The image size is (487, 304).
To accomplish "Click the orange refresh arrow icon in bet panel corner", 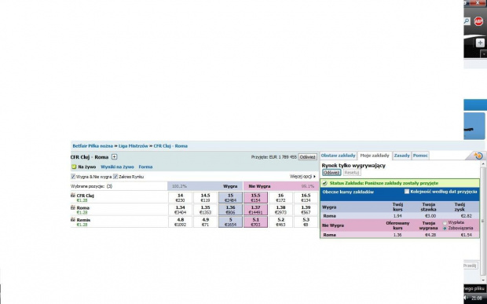I will pyautogui.click(x=478, y=156).
